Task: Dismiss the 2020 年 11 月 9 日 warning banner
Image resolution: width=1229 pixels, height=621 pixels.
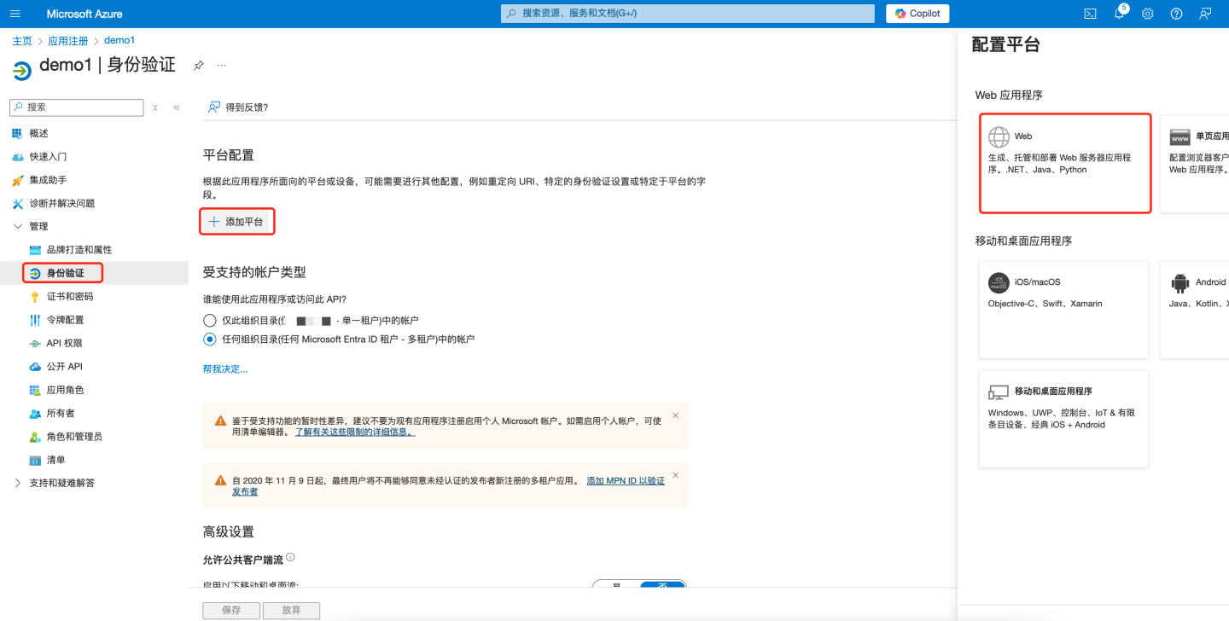Action: pyautogui.click(x=675, y=475)
